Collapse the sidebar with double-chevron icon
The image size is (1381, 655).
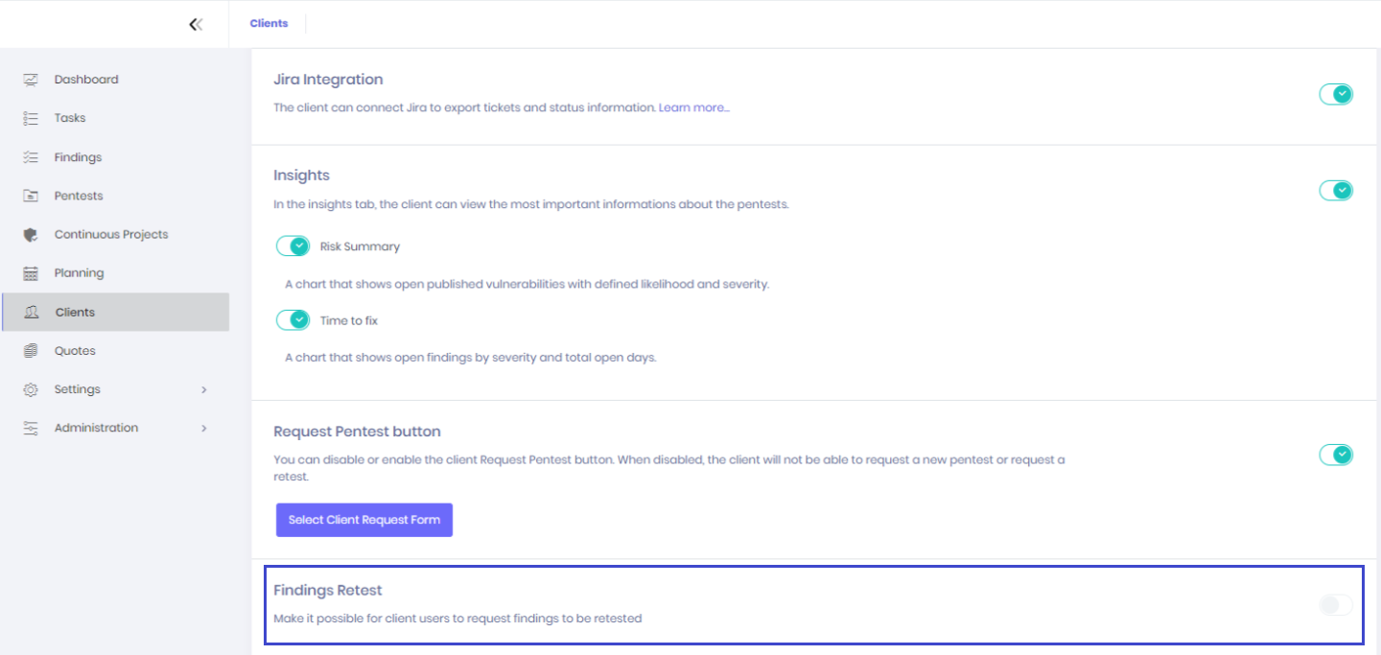point(196,24)
